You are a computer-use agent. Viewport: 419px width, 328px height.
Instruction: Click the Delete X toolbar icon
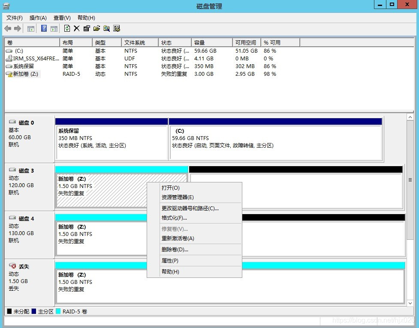click(x=77, y=28)
